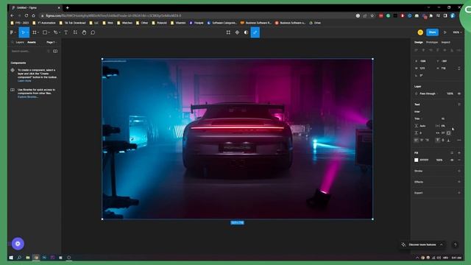Click the W width field
471x265 pixels.
(424, 68)
